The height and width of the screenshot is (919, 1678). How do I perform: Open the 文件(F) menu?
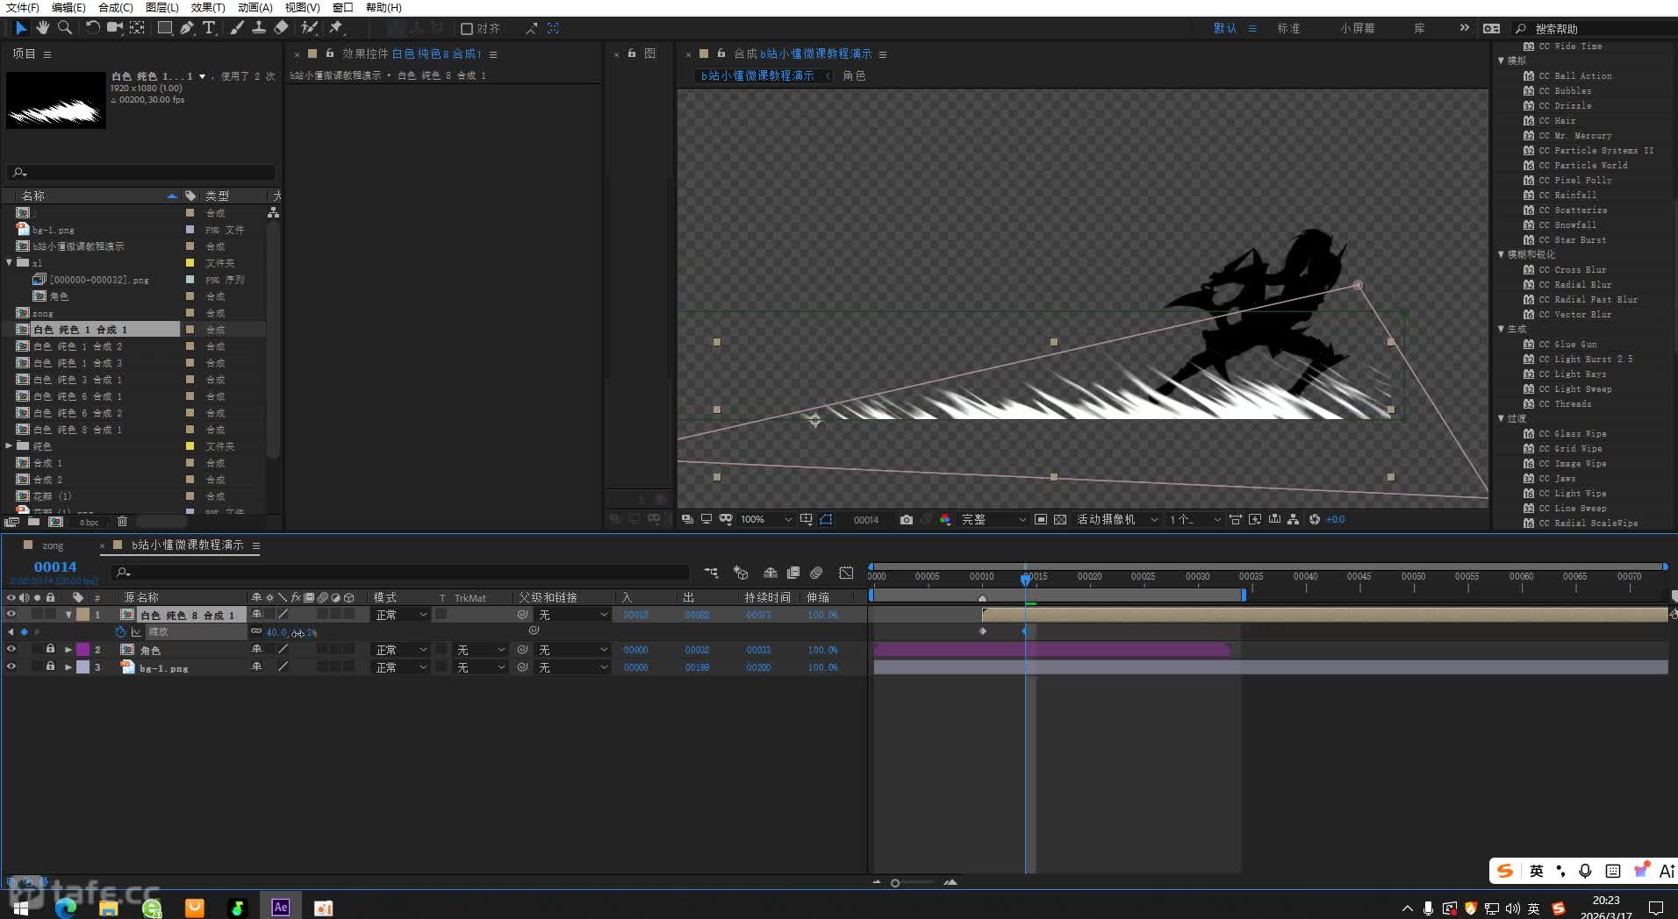coord(22,8)
